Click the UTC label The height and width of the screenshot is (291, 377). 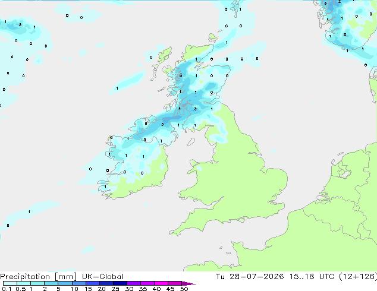326,277
